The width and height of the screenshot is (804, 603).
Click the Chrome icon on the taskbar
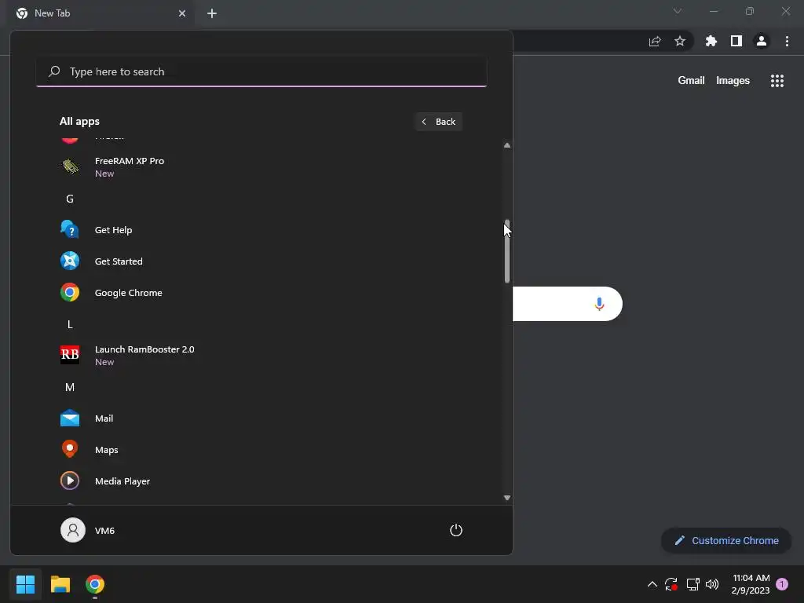95,584
